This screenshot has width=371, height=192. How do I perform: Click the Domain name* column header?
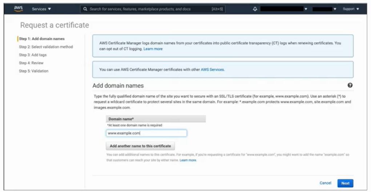[156, 119]
